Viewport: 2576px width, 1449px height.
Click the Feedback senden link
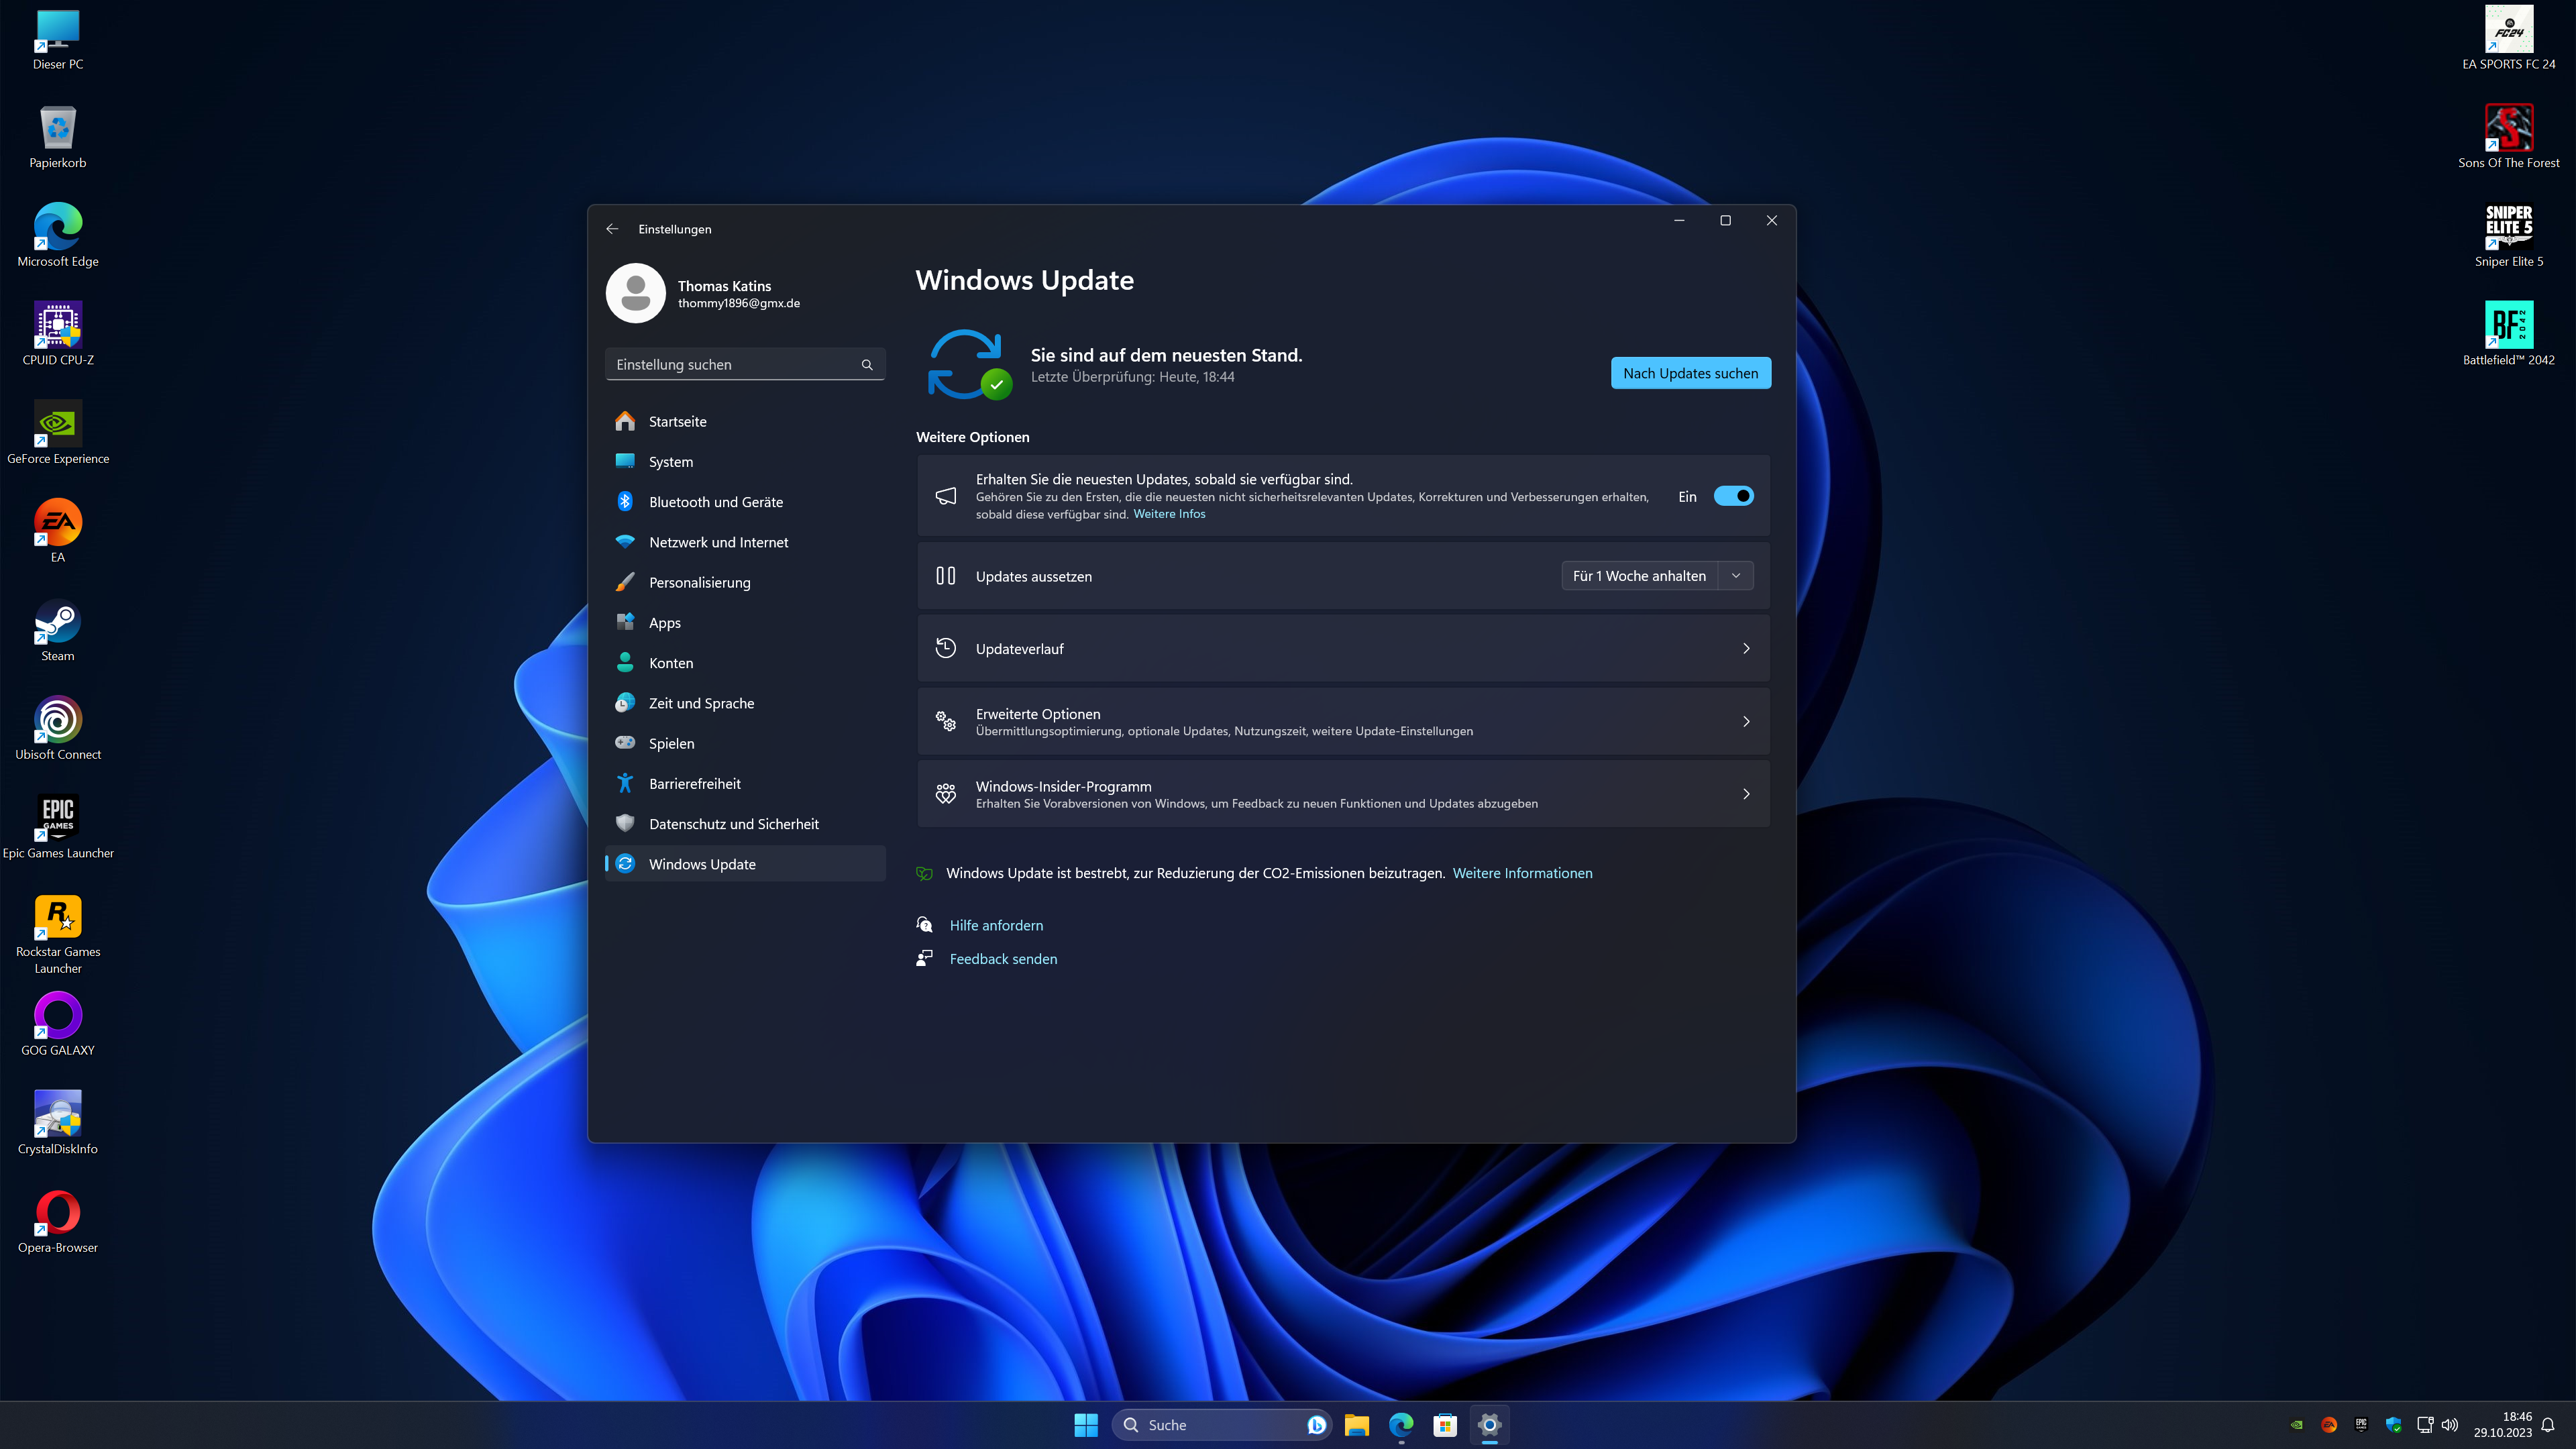coord(1003,959)
